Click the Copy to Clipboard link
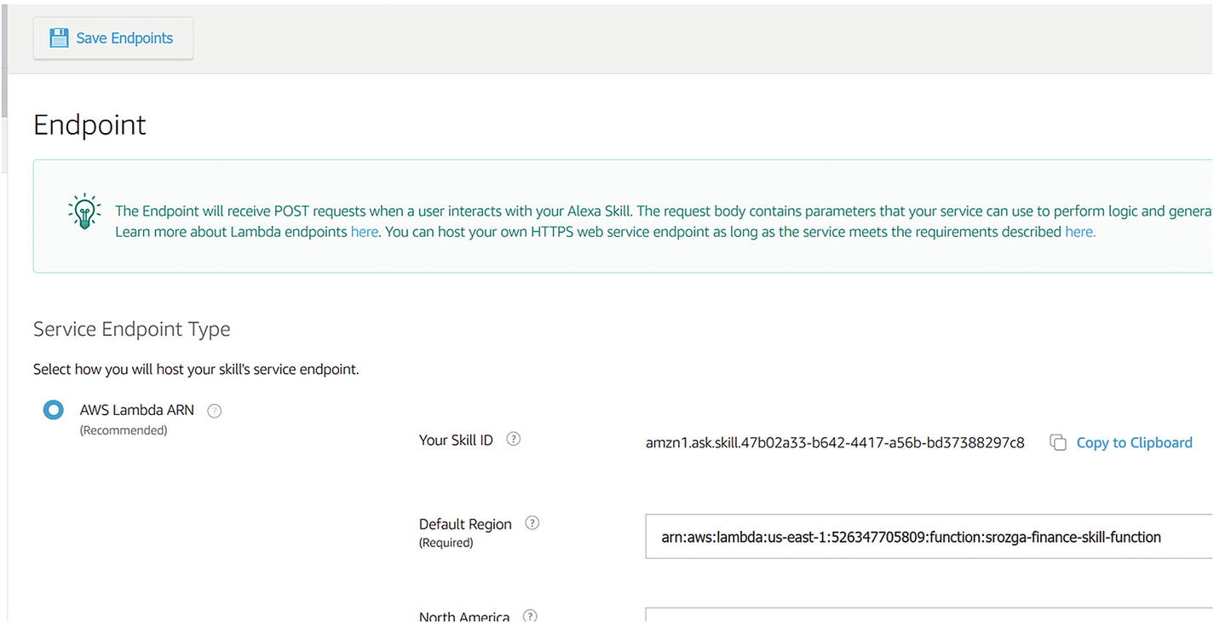 pyautogui.click(x=1134, y=442)
